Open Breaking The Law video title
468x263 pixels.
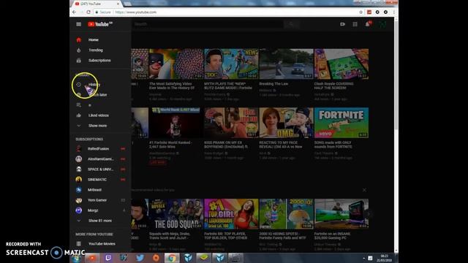[x=273, y=84]
